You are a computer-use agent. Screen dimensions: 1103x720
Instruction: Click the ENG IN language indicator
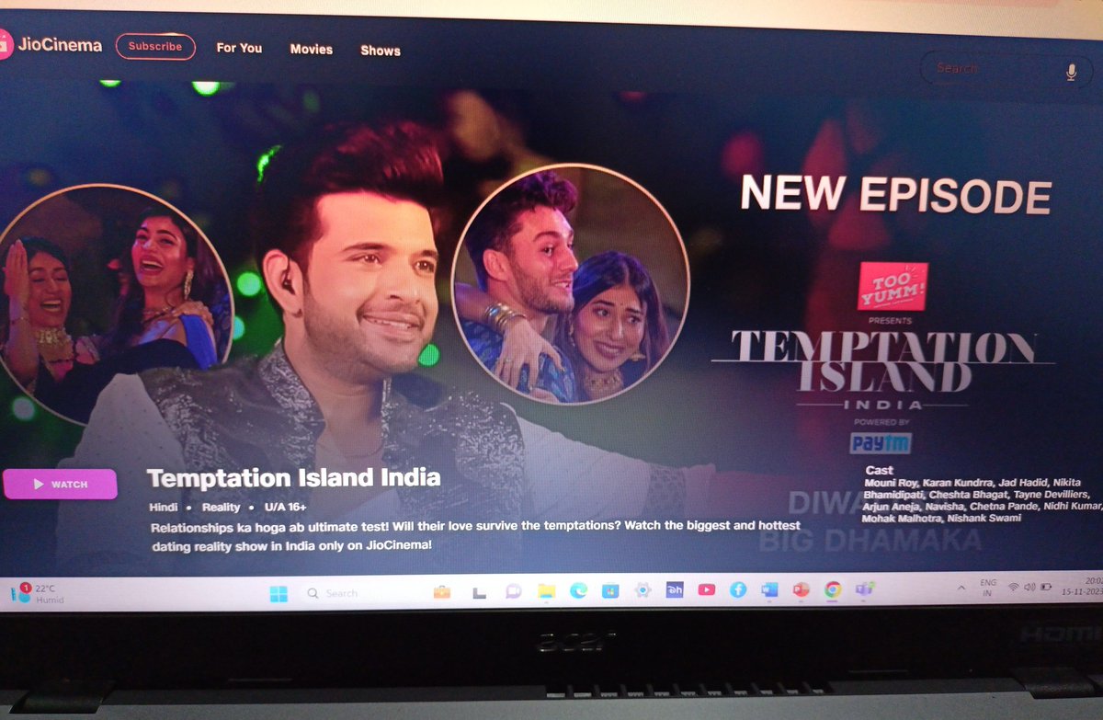[988, 587]
